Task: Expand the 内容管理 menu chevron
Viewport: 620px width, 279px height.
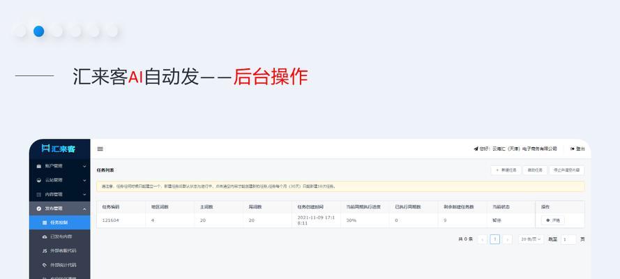Action: coord(84,195)
